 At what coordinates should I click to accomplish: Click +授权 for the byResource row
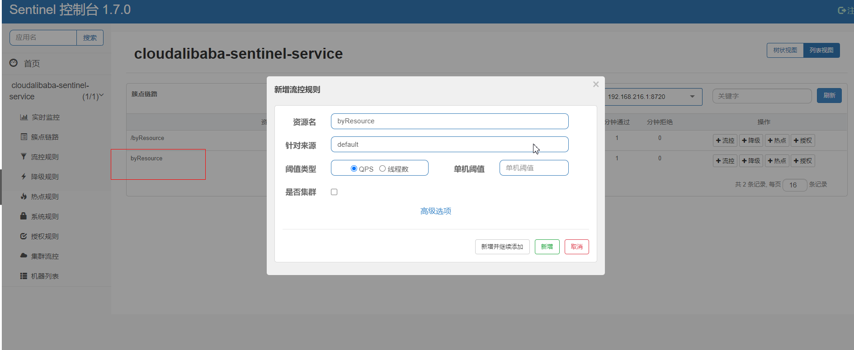[x=802, y=161]
